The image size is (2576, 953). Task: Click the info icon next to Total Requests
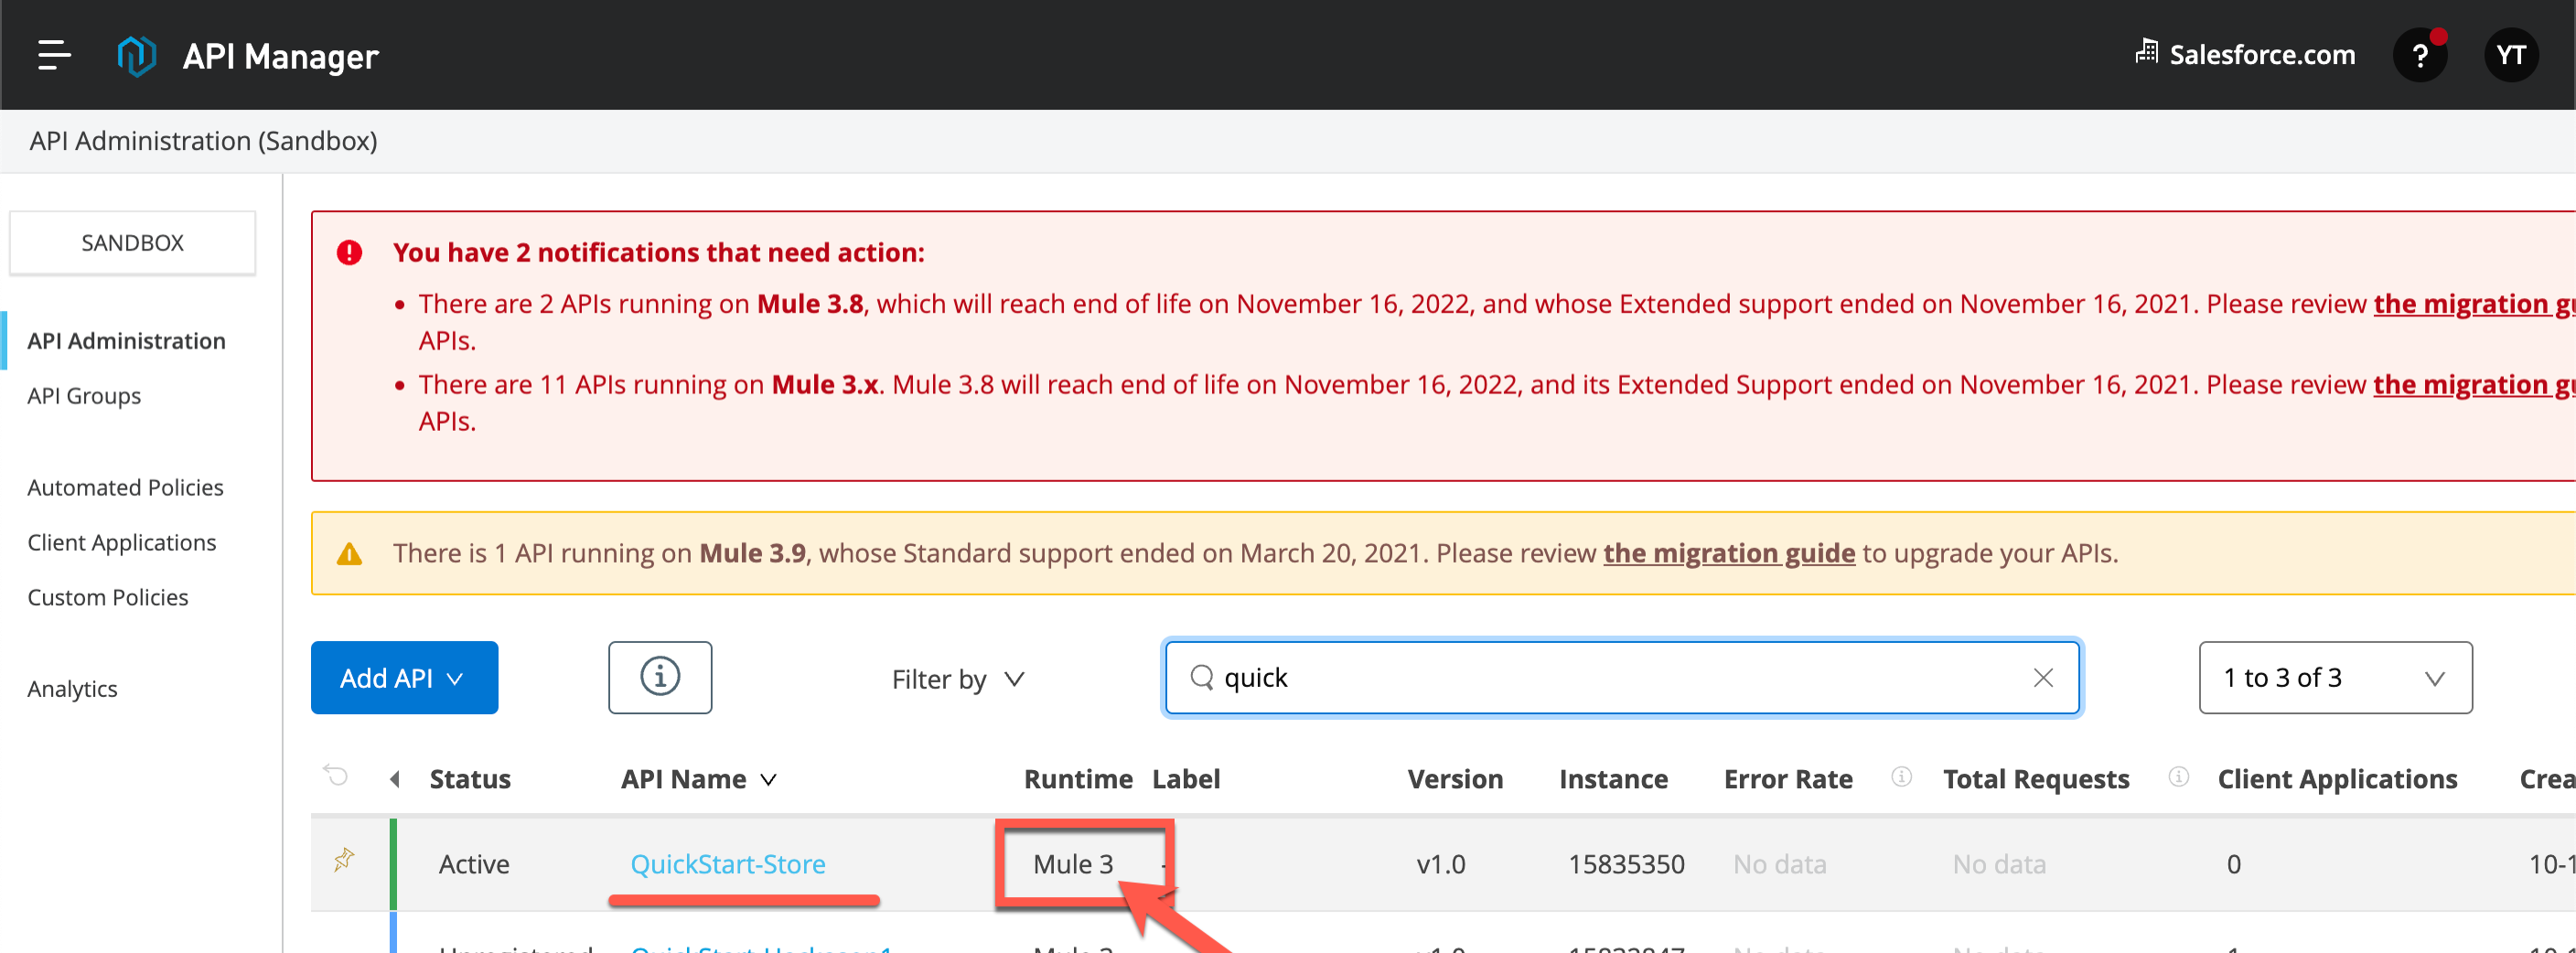(2178, 778)
